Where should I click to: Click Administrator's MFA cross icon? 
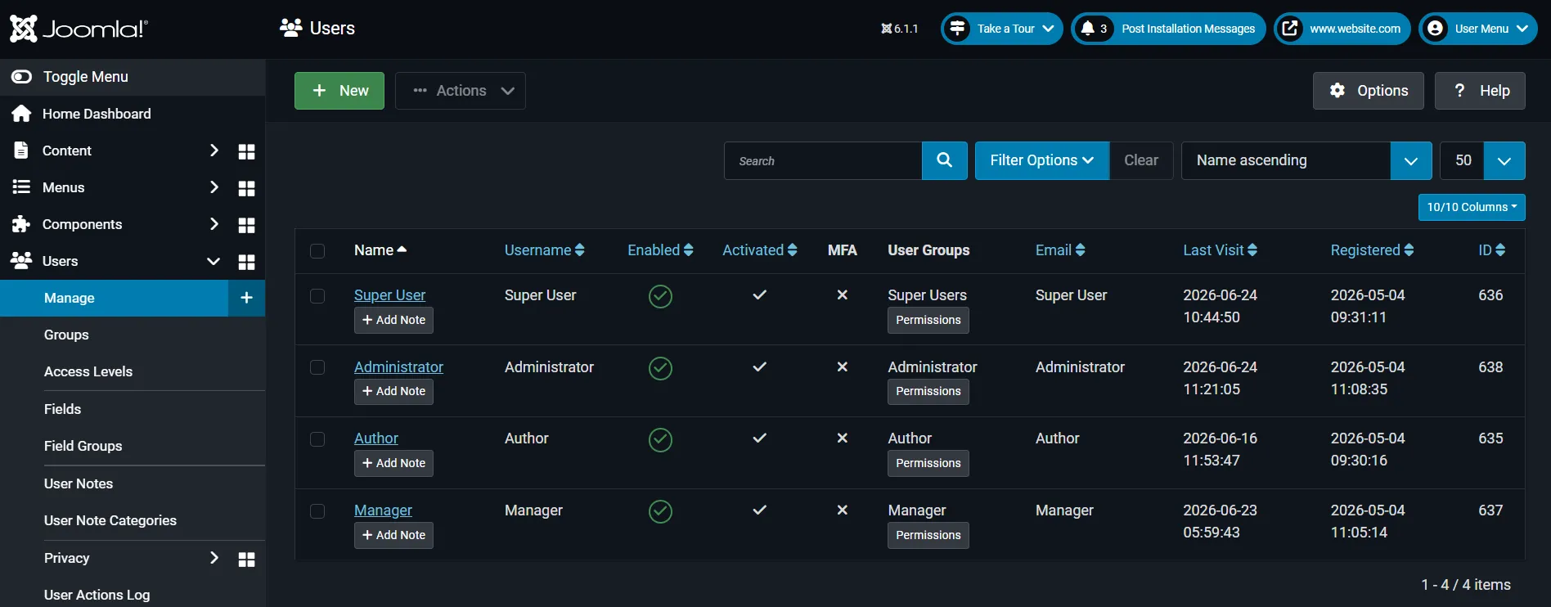(842, 366)
